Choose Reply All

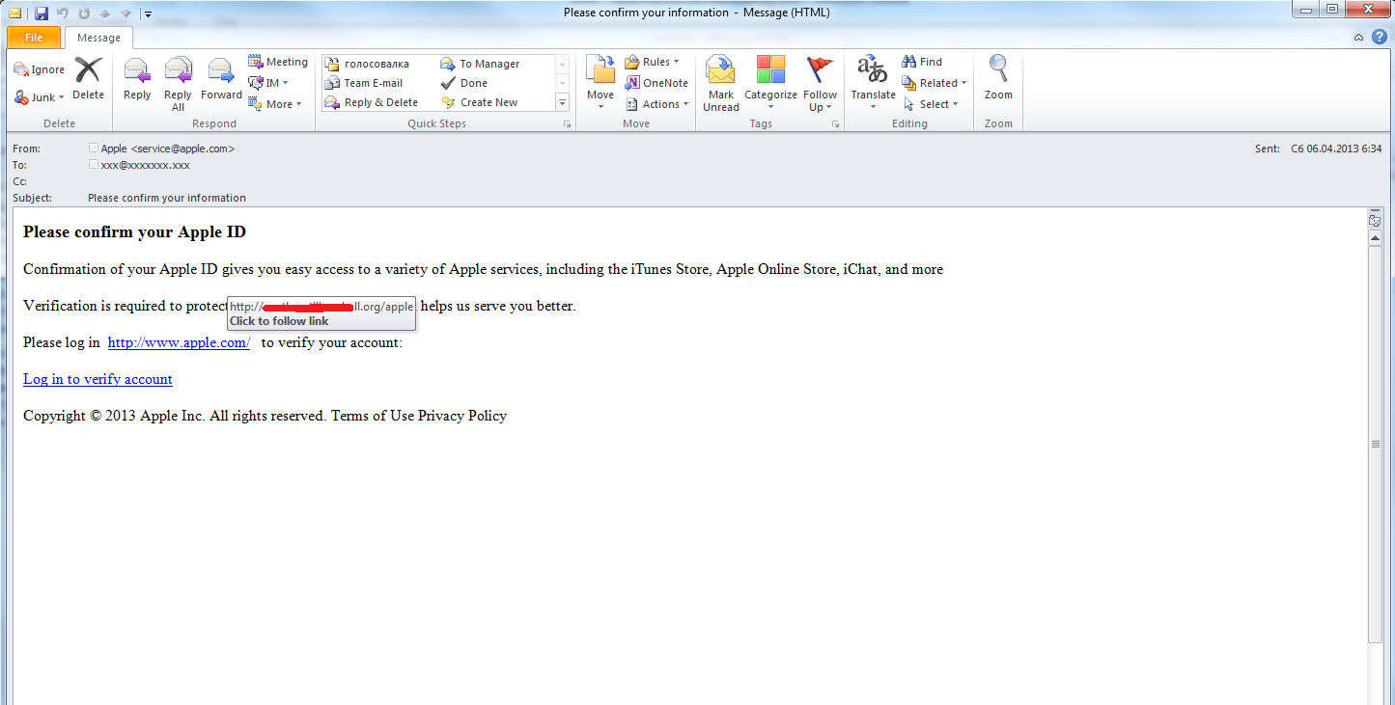coord(178,85)
